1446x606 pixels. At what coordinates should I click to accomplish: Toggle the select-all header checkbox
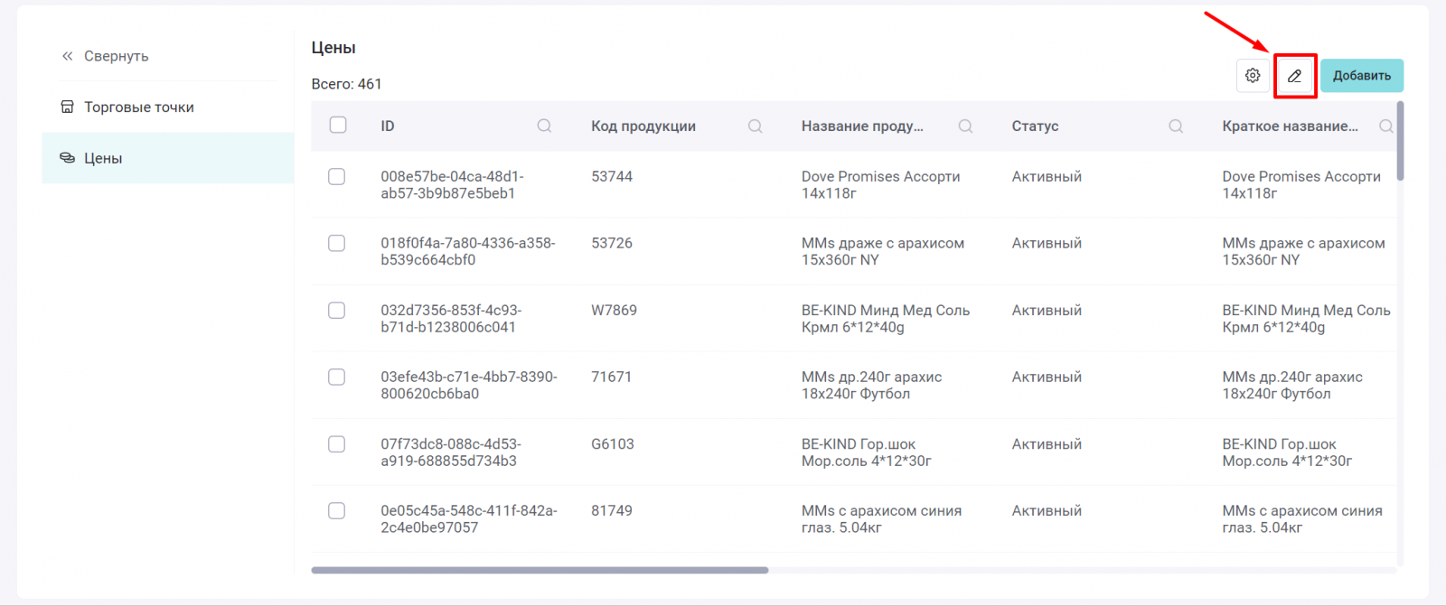click(338, 126)
